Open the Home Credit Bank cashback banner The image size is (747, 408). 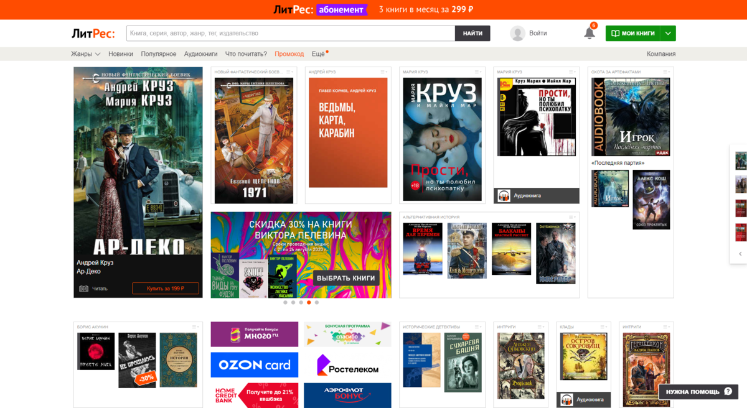tap(254, 395)
